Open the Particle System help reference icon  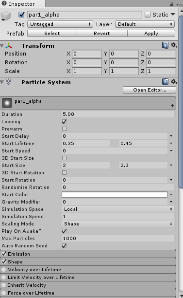point(165,82)
